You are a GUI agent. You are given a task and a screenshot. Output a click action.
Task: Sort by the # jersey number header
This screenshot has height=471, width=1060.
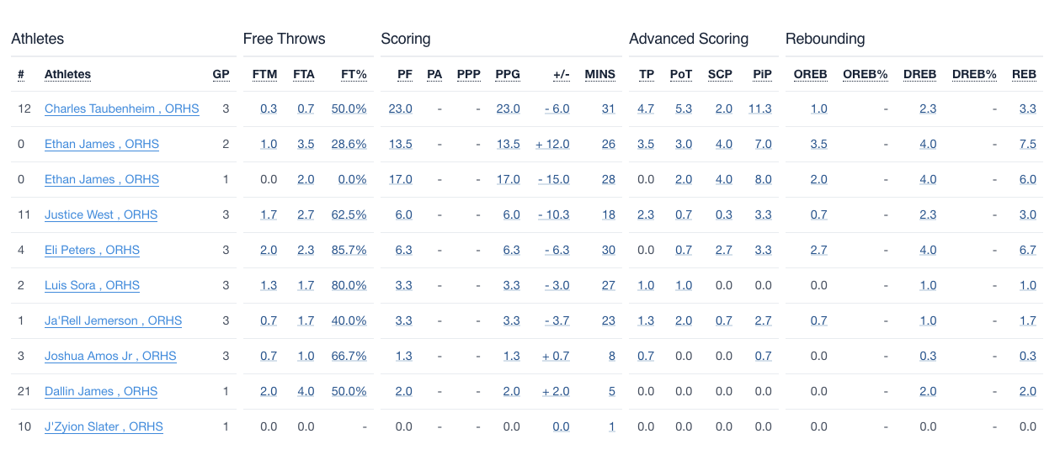pyautogui.click(x=21, y=74)
